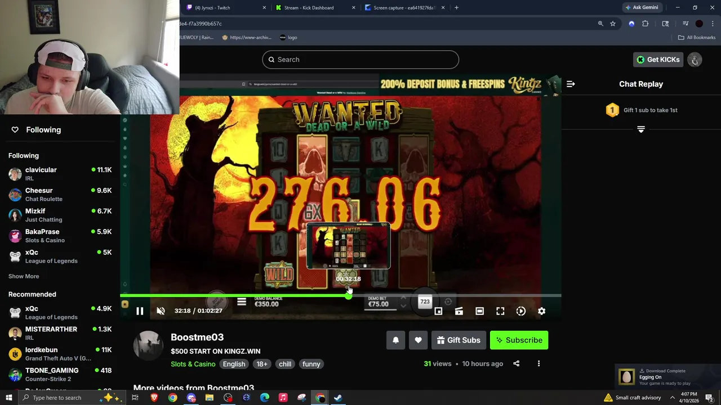Image resolution: width=721 pixels, height=405 pixels.
Task: Open browser zoom magnifier icon
Action: tap(600, 24)
